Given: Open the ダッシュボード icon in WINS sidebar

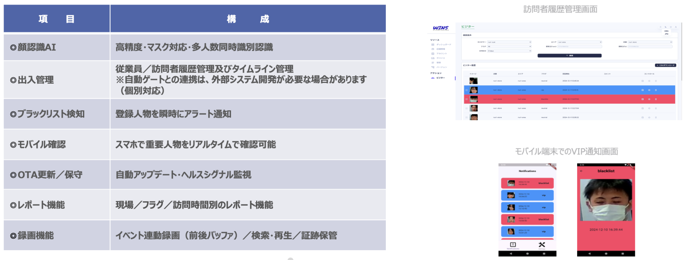Looking at the screenshot, I should click(x=433, y=45).
